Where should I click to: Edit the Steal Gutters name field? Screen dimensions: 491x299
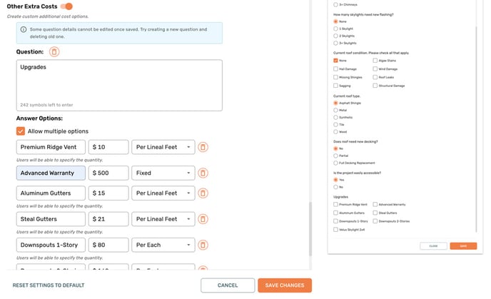point(51,219)
